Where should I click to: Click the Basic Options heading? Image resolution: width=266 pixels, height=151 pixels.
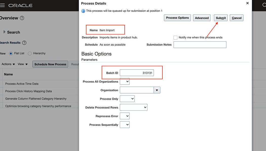96,54
